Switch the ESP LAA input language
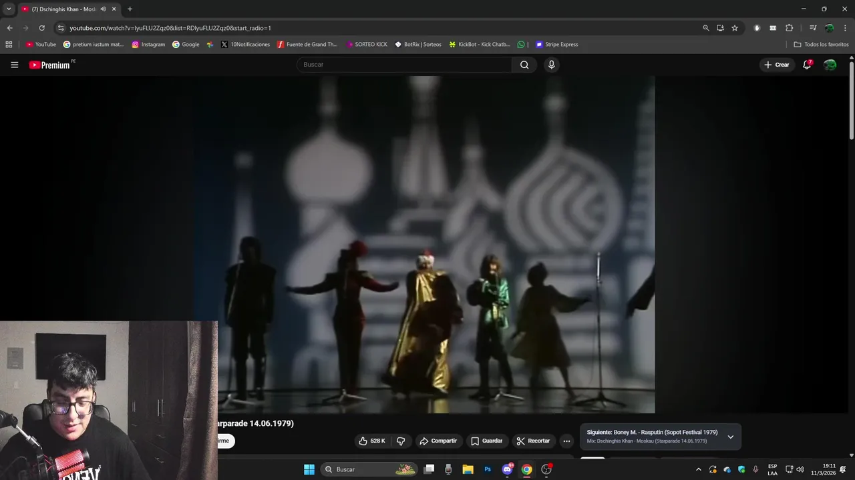Screen dimensions: 855x480 (x=772, y=469)
